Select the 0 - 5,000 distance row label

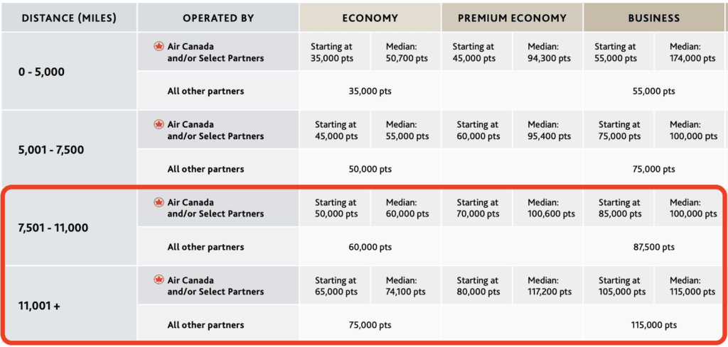(x=43, y=72)
